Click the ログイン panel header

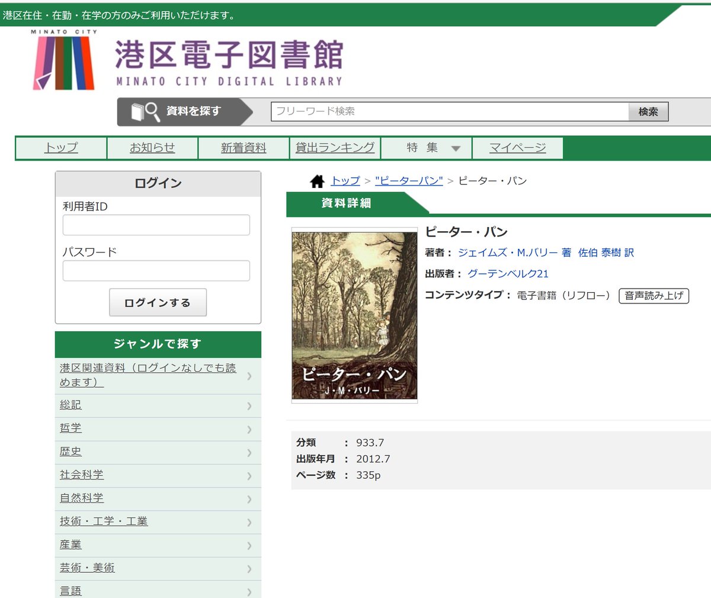click(158, 184)
